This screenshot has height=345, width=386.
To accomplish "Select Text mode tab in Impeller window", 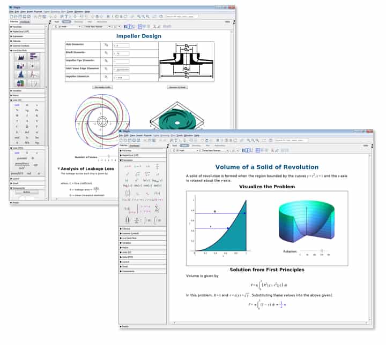I will (x=57, y=22).
